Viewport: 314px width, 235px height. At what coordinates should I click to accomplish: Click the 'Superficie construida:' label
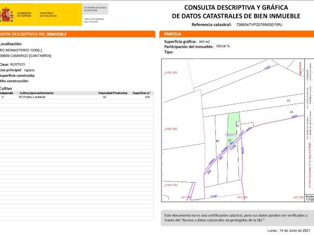click(18, 75)
